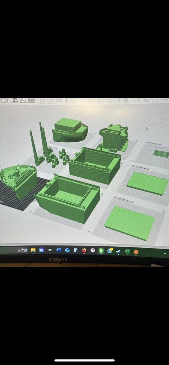This screenshot has width=169, height=365.
Task: Launch Firefox from the taskbar
Action: tap(84, 250)
